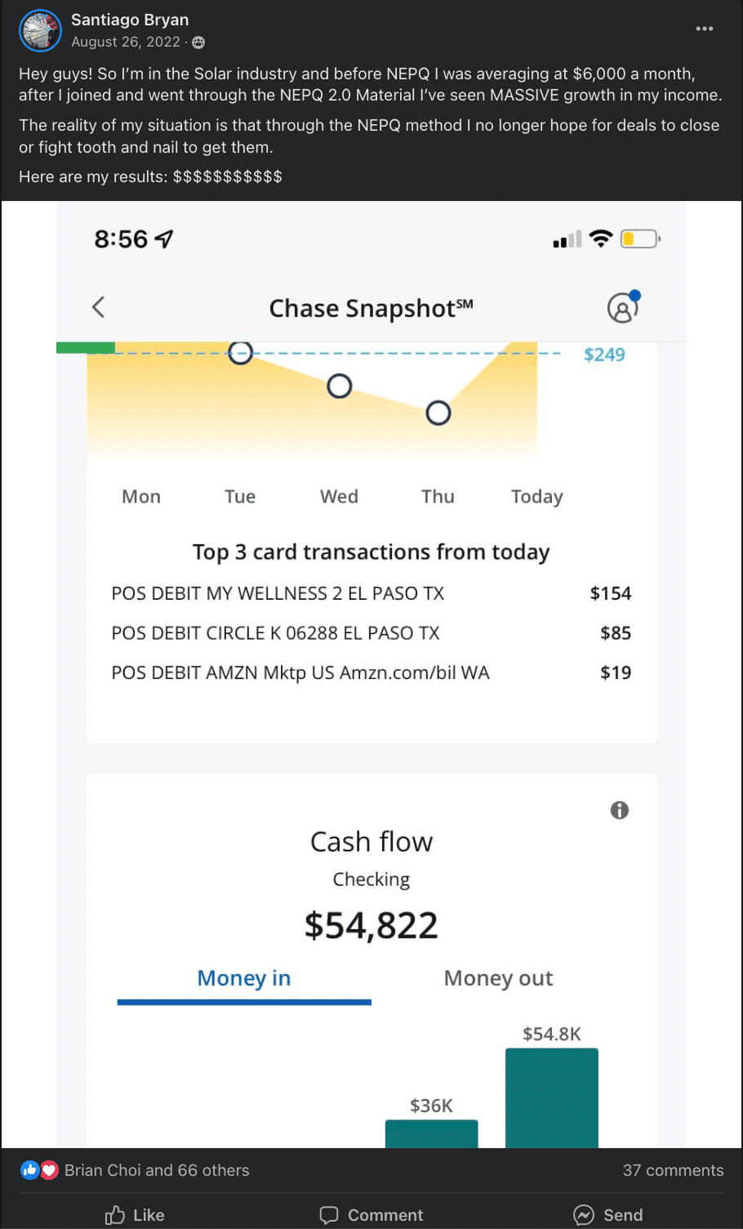743x1229 pixels.
Task: Switch to the Money in tab
Action: click(244, 978)
